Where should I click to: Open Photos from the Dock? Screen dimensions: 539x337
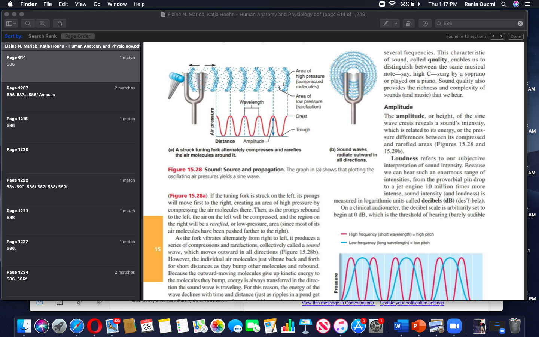coord(217,326)
